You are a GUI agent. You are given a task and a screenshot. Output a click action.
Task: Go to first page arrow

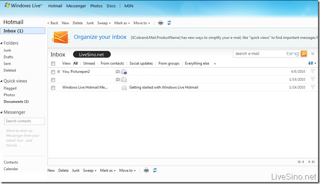tap(299, 162)
